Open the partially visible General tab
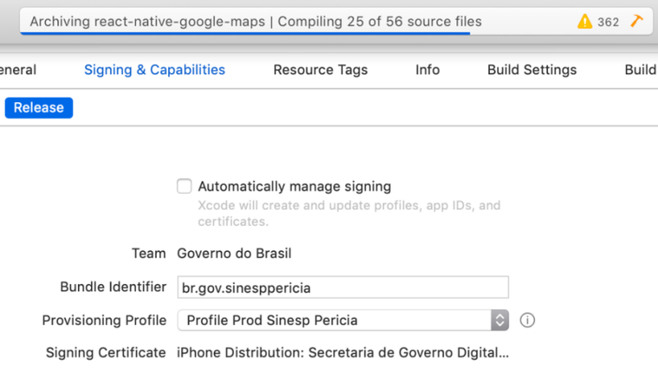658x387 pixels. click(x=18, y=70)
